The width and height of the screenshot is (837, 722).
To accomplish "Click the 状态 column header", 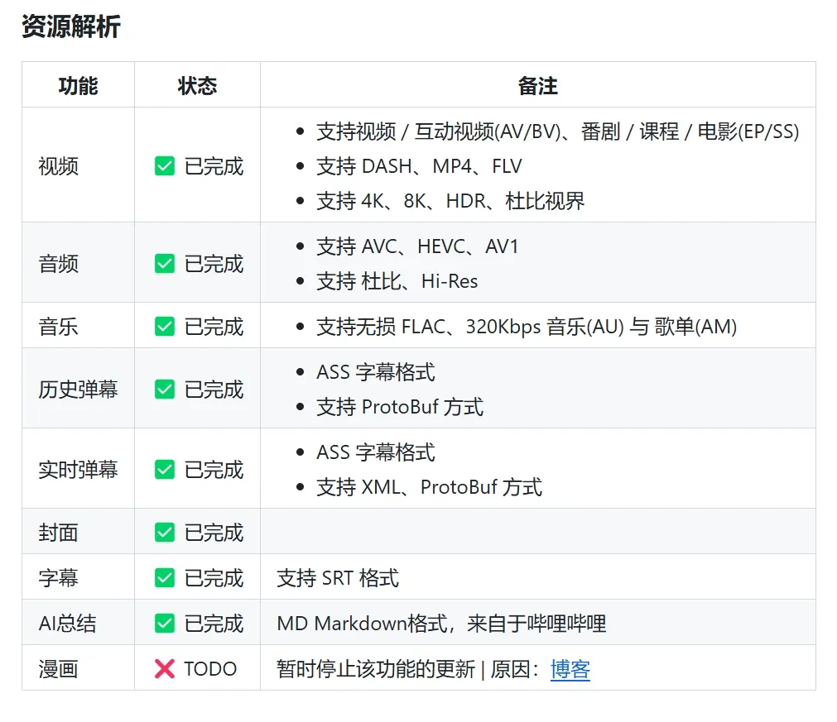I will tap(197, 85).
